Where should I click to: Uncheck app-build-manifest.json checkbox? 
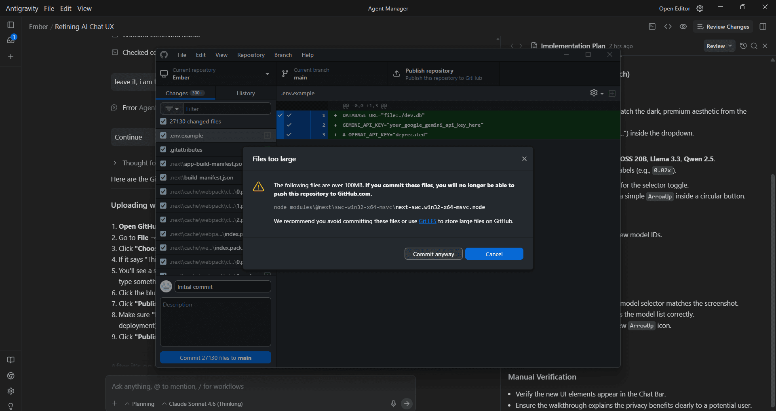163,163
